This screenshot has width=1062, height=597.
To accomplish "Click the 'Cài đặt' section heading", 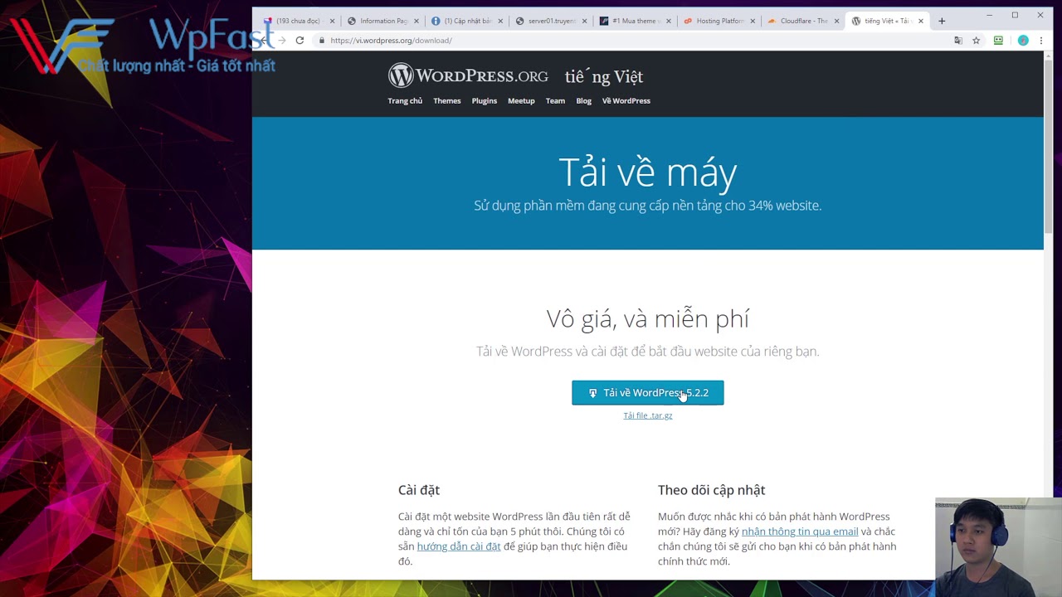I will [x=419, y=490].
